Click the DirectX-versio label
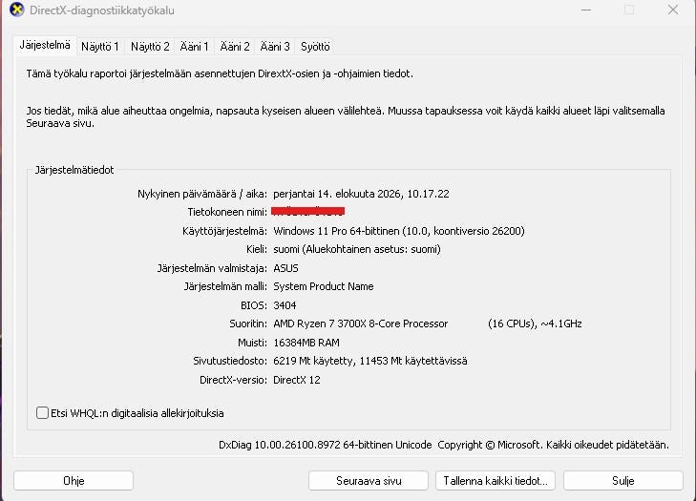The height and width of the screenshot is (501, 696). click(233, 380)
